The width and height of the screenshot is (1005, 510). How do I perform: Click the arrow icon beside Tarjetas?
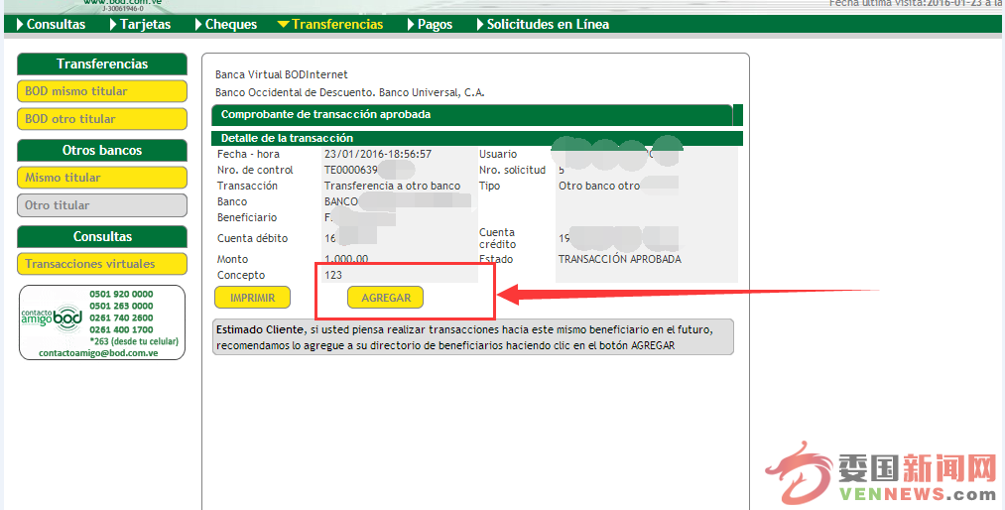113,25
